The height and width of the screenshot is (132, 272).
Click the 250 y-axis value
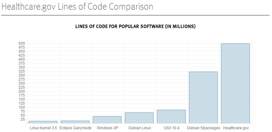coord(22,83)
